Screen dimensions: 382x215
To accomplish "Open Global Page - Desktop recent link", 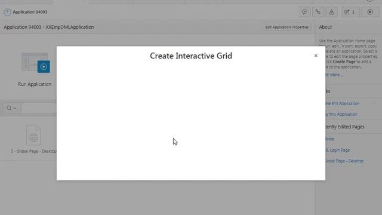I will point(344,161).
